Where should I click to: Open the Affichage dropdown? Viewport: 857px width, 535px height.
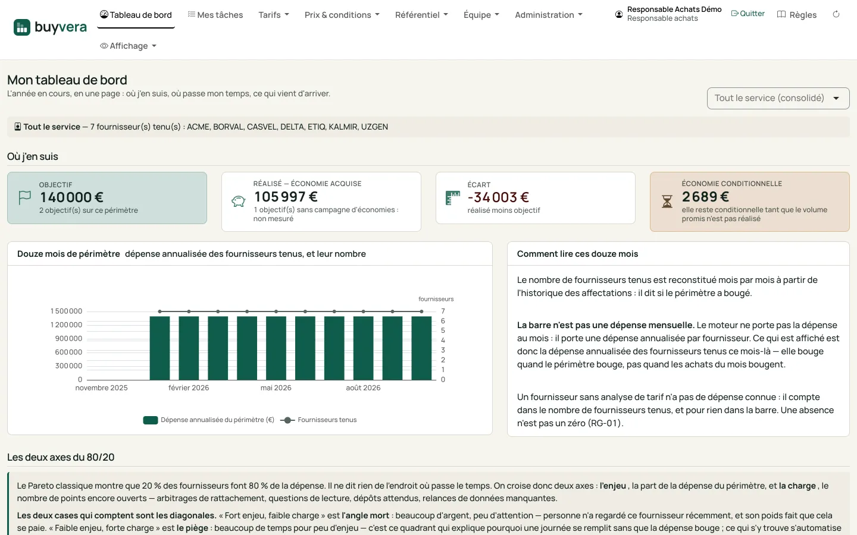point(129,46)
